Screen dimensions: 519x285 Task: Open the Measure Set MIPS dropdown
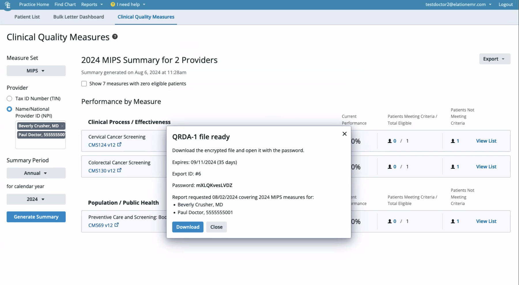pyautogui.click(x=36, y=71)
